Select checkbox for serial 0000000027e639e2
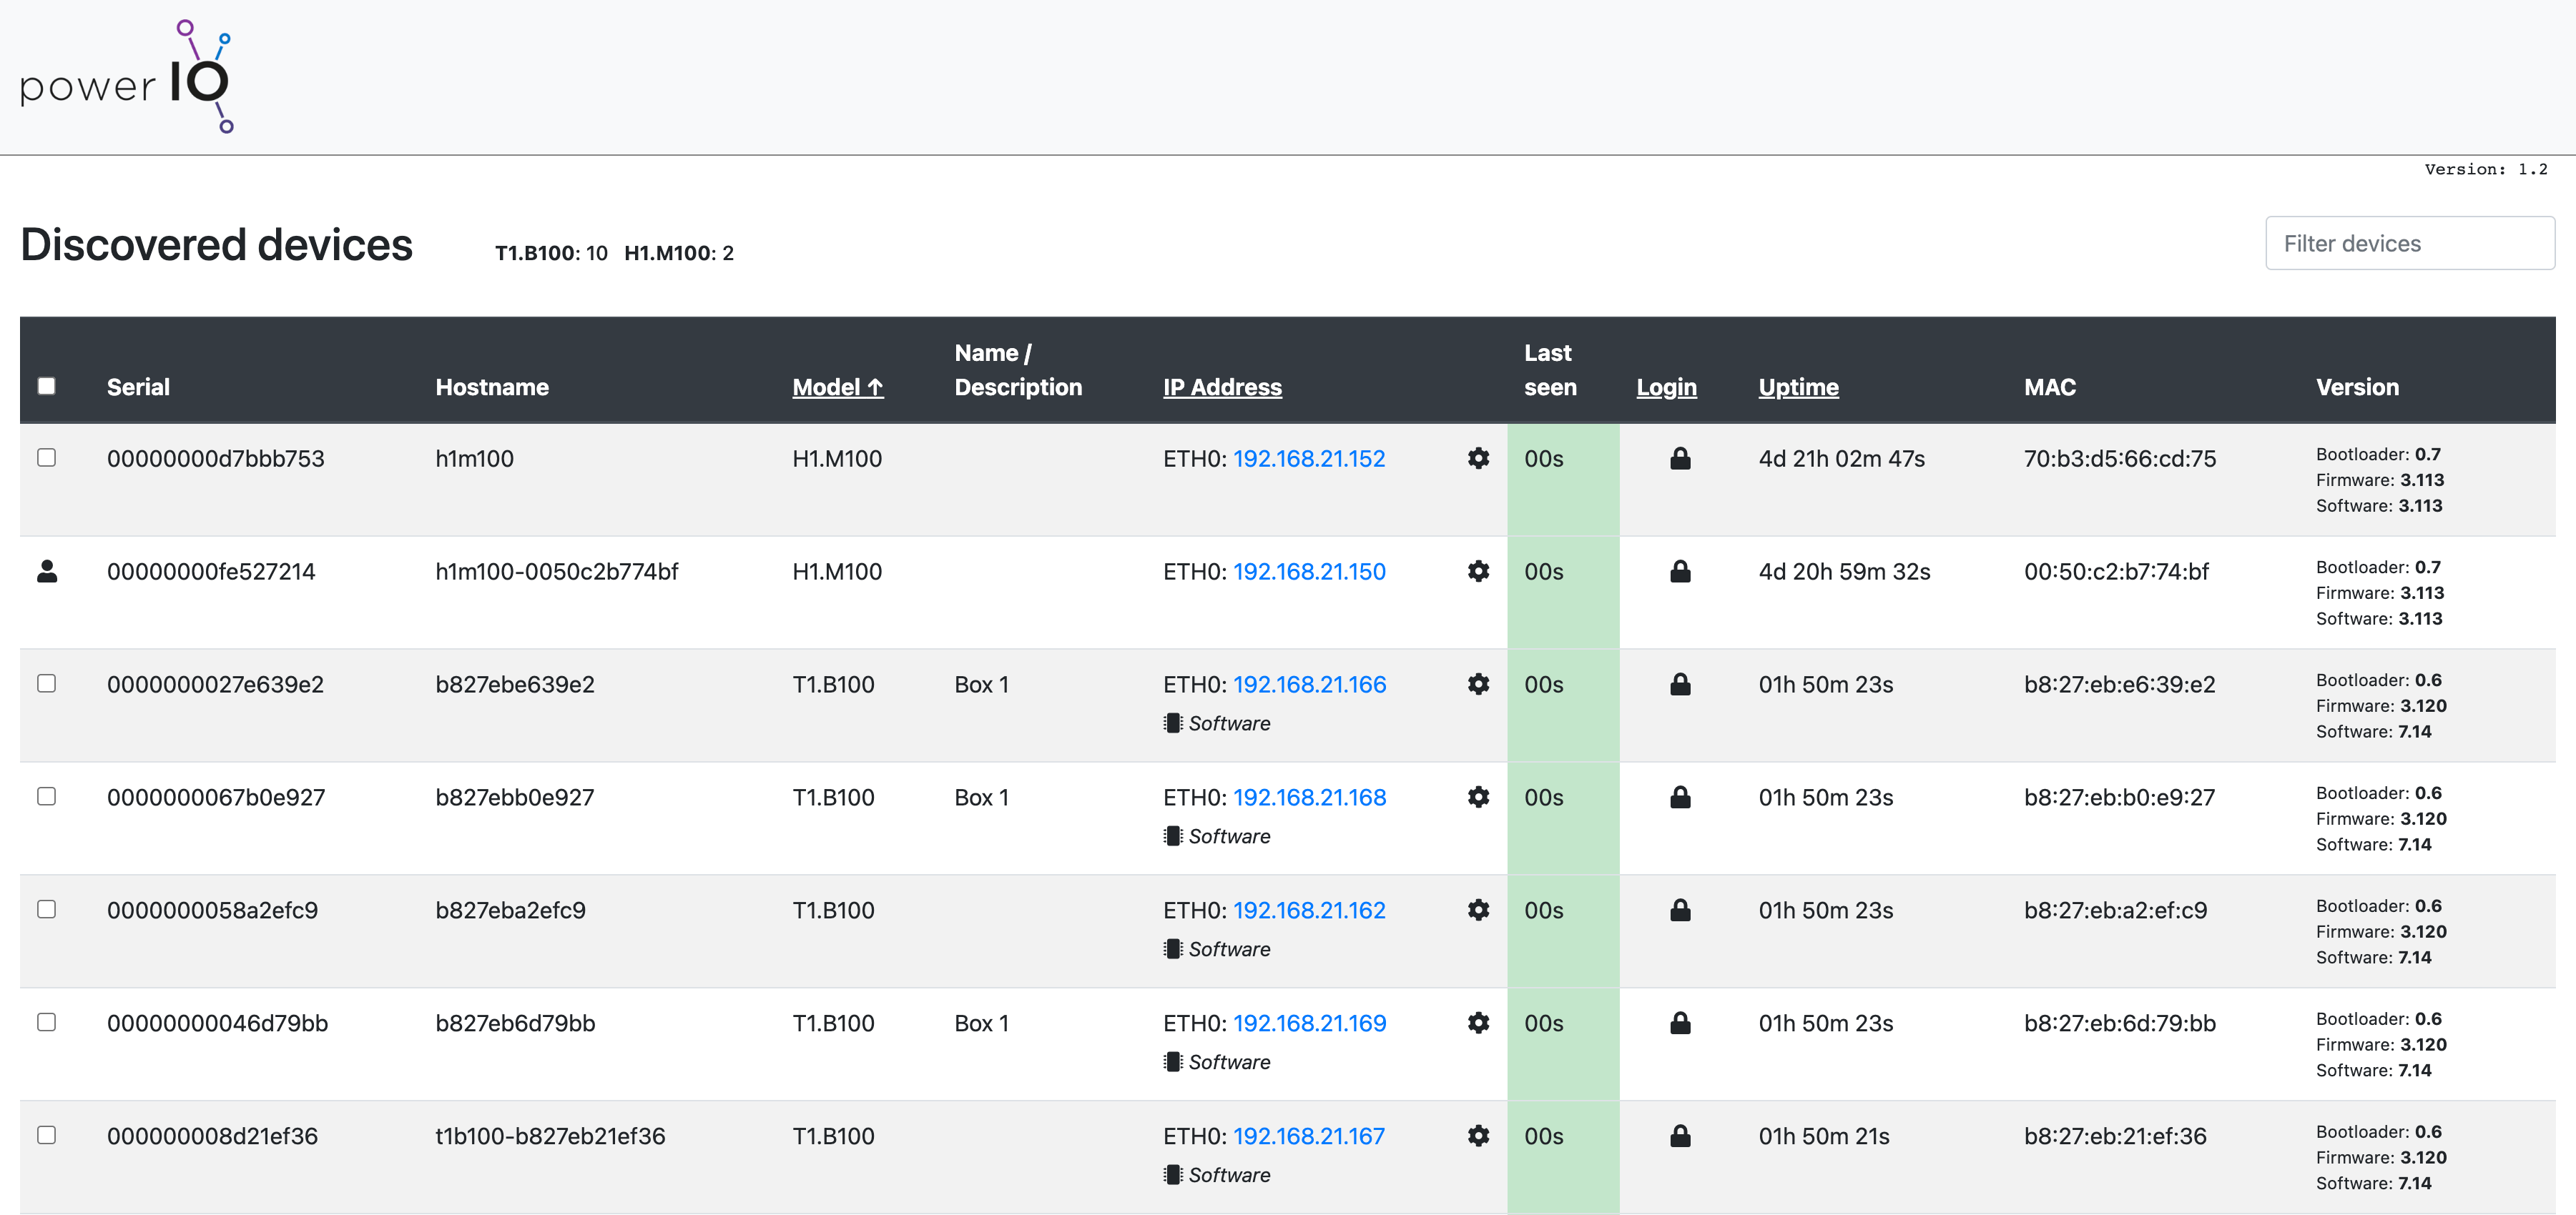2576x1215 pixels. 47,683
